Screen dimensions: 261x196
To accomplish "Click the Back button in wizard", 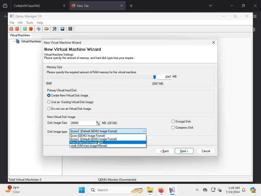I will click(x=164, y=151).
